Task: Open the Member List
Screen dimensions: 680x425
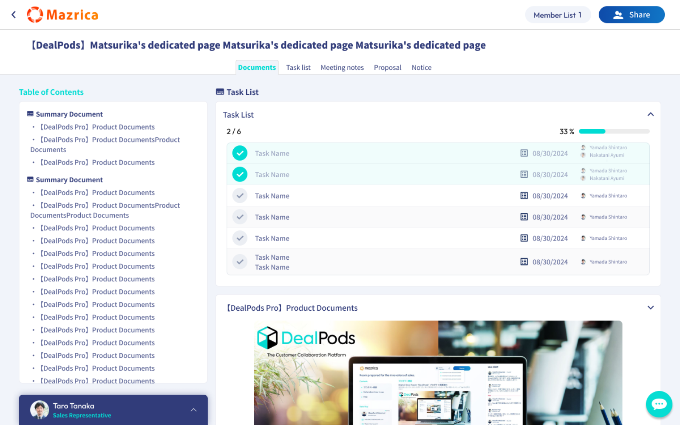Action: (x=558, y=15)
